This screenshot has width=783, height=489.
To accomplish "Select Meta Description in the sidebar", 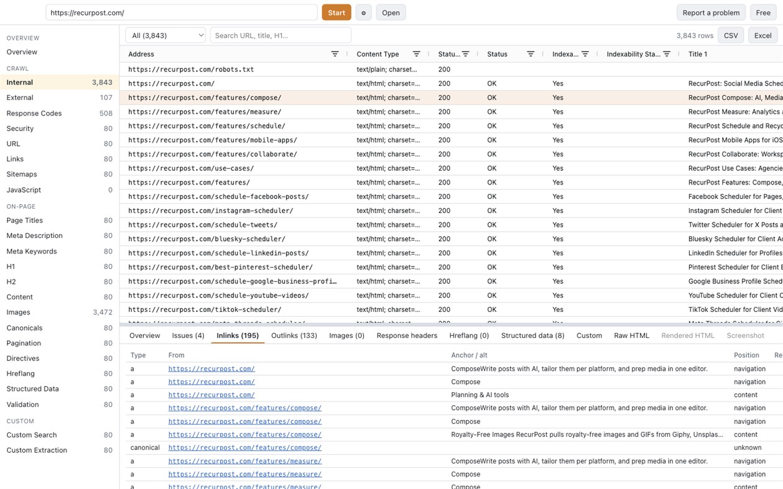I will [x=60, y=235].
